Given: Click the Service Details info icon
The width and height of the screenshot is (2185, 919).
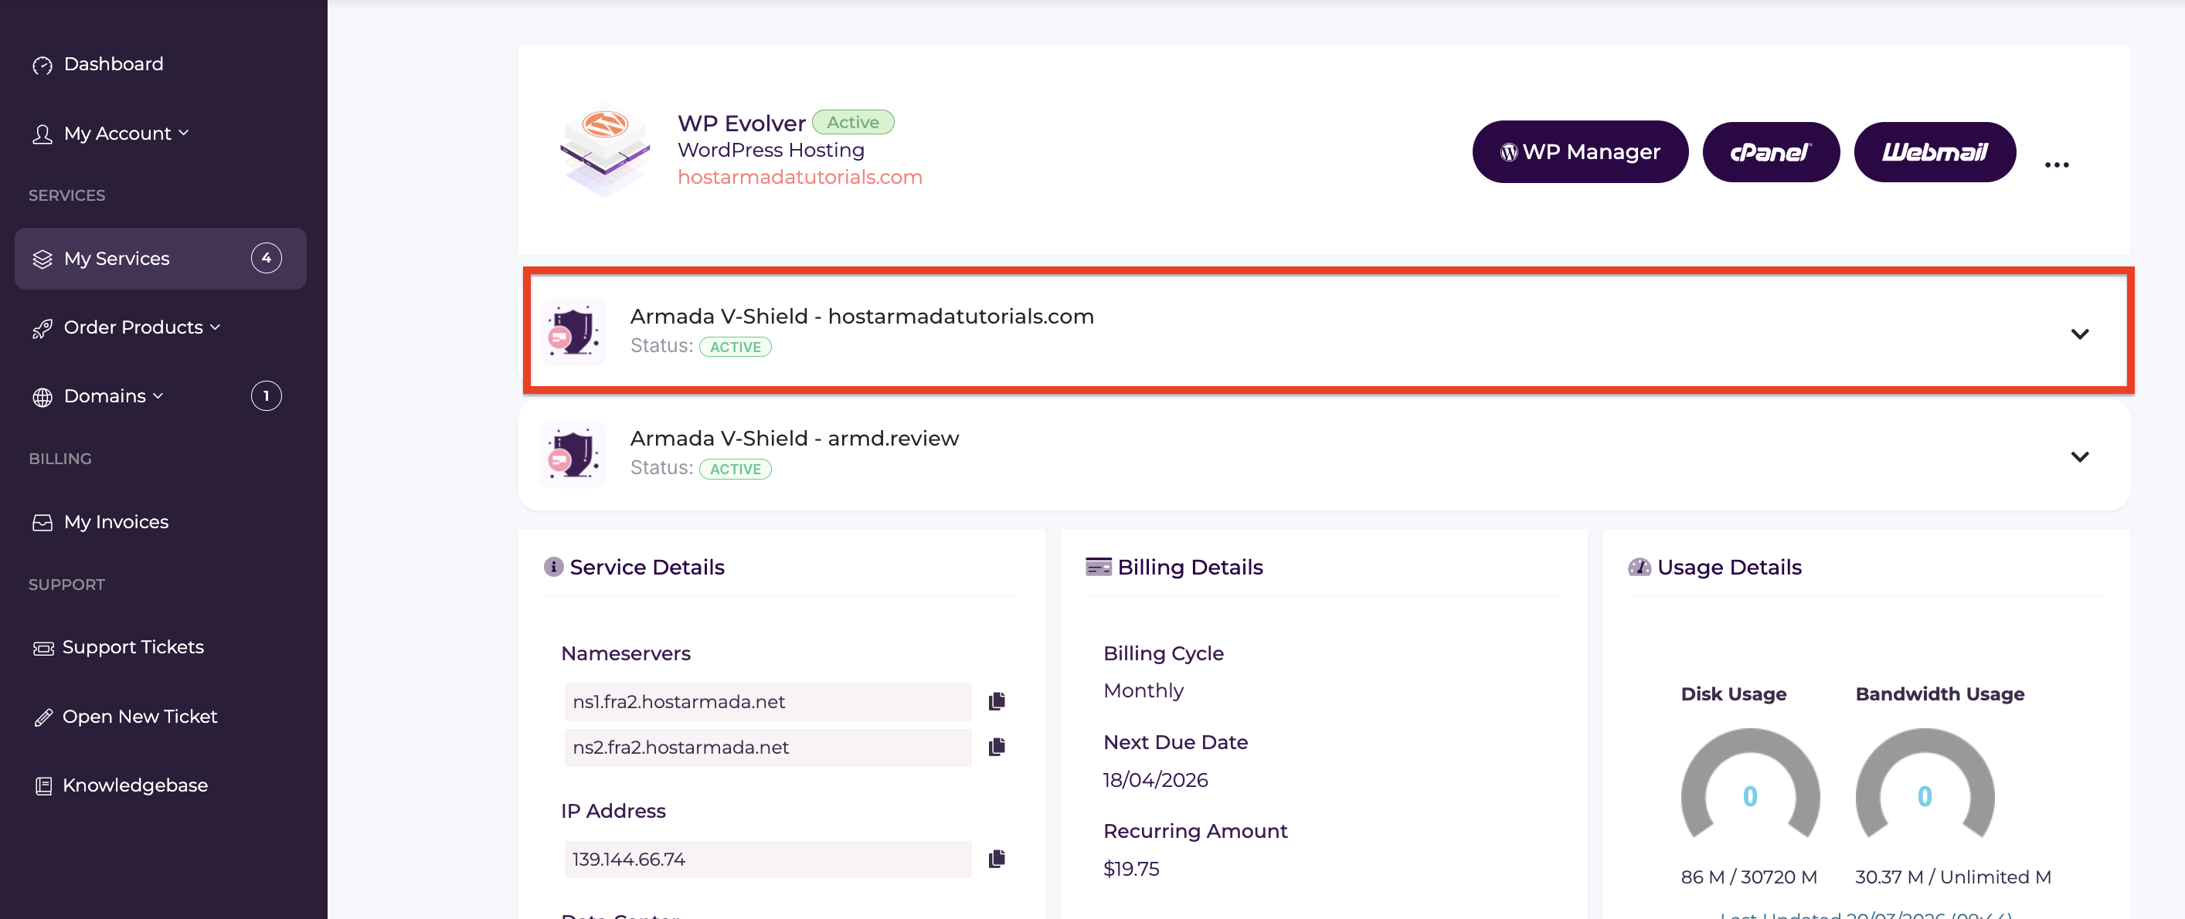Looking at the screenshot, I should pyautogui.click(x=553, y=566).
